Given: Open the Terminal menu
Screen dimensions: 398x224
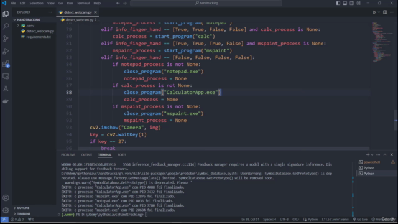Looking at the screenshot, I should coord(83,3).
